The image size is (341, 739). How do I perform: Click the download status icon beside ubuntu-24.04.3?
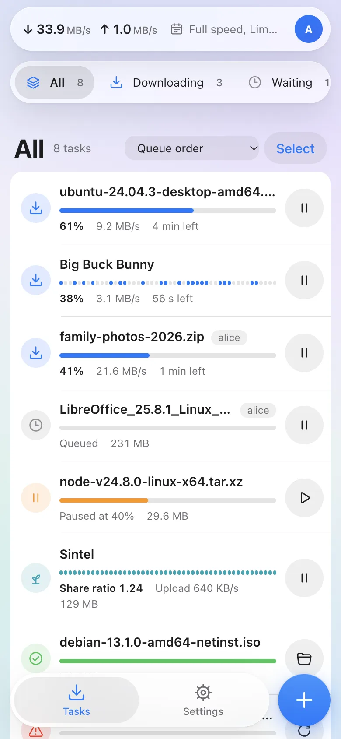click(x=36, y=208)
